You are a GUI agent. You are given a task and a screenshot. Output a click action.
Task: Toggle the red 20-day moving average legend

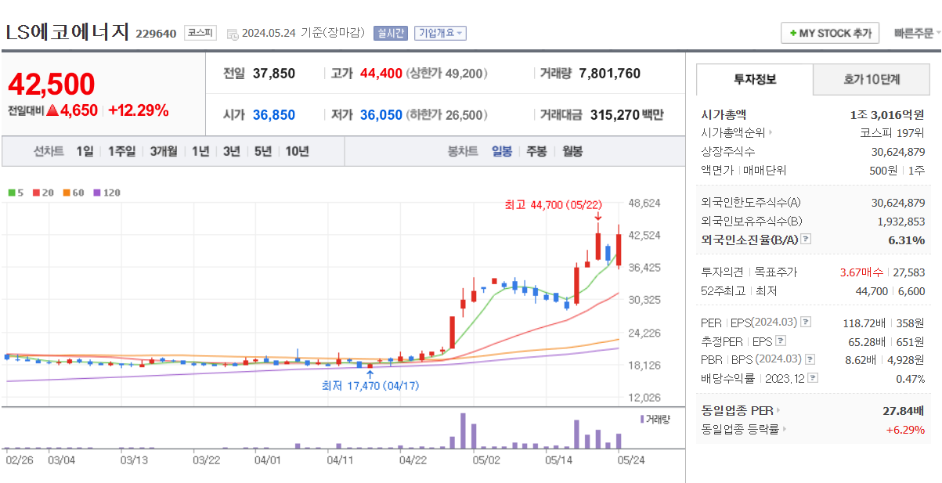point(36,193)
